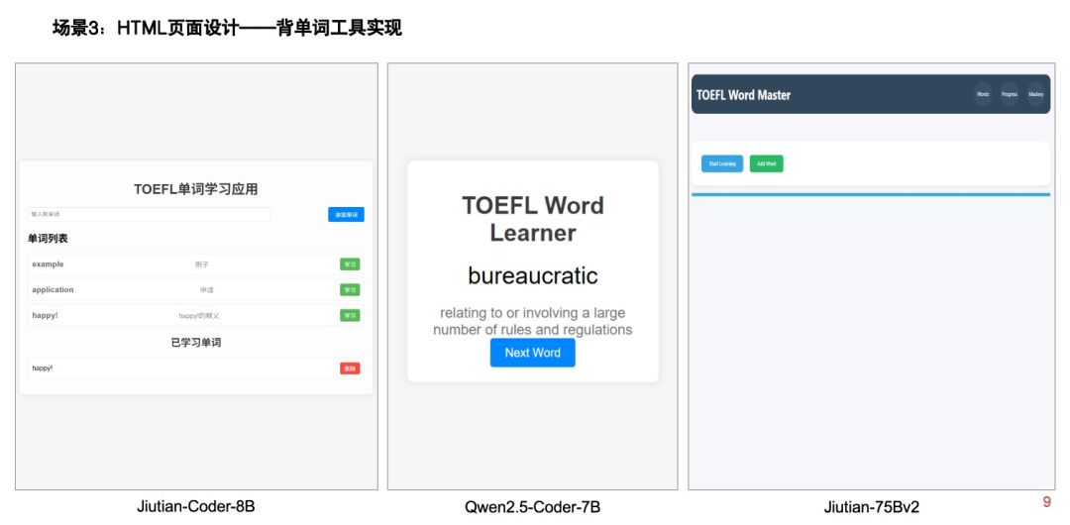Click the TOEFL Word Learner heading
This screenshot has width=1070, height=525.
533,219
